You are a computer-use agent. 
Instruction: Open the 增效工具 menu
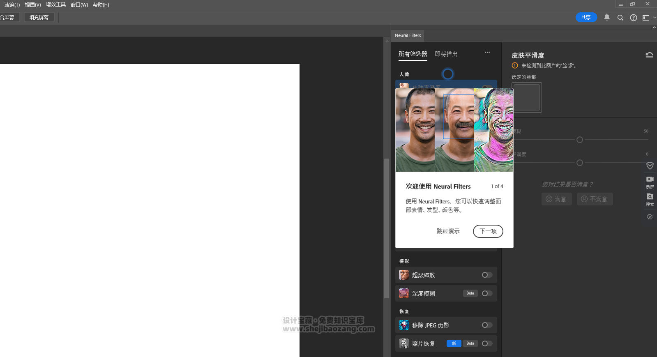click(56, 5)
